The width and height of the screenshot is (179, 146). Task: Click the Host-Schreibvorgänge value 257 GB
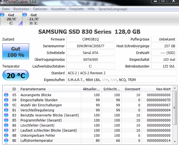[x=164, y=46]
